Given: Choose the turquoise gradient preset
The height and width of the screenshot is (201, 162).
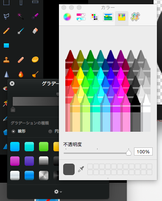Looking at the screenshot, I should (29, 147).
